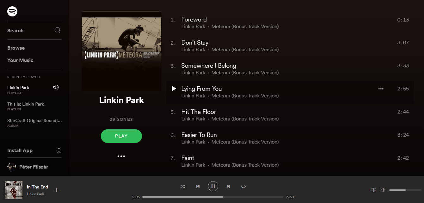Go to Your Music

pyautogui.click(x=20, y=60)
